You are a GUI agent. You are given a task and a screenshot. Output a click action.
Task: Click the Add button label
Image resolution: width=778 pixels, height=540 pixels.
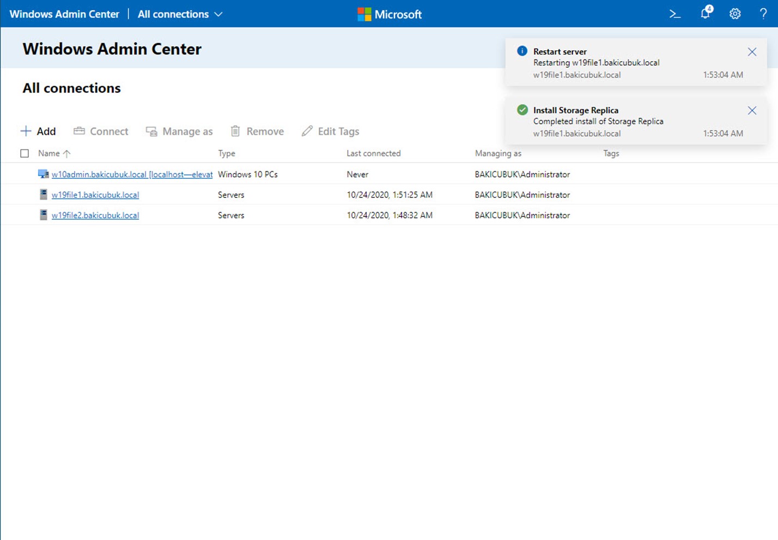click(46, 131)
